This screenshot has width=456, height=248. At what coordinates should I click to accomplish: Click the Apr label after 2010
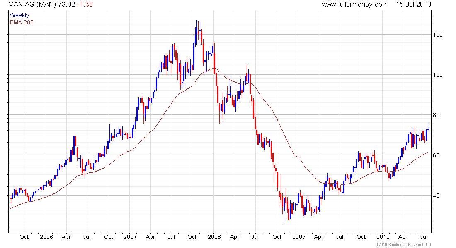pyautogui.click(x=403, y=237)
